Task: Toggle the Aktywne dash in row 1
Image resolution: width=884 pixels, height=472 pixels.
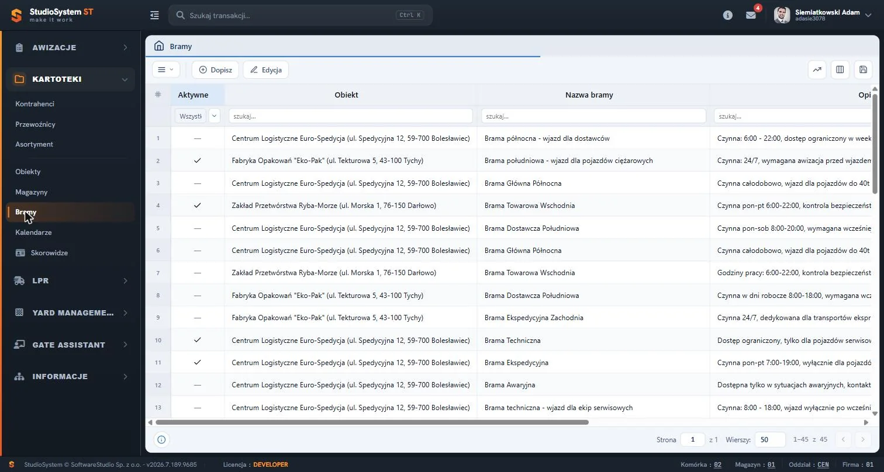Action: 198,138
